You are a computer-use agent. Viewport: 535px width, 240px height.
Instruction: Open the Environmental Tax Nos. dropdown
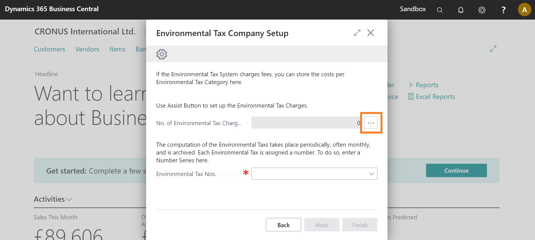point(371,174)
